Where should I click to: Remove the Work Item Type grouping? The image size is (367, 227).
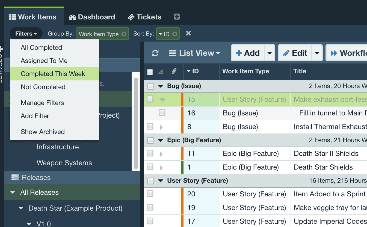pos(124,34)
